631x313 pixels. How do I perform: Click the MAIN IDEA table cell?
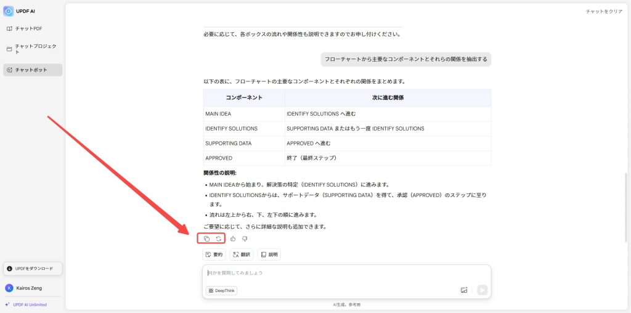point(244,114)
